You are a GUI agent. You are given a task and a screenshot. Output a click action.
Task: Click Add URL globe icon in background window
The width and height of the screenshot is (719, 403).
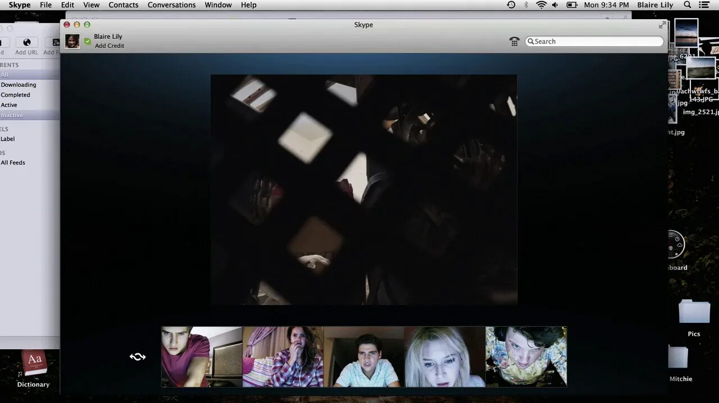(26, 43)
